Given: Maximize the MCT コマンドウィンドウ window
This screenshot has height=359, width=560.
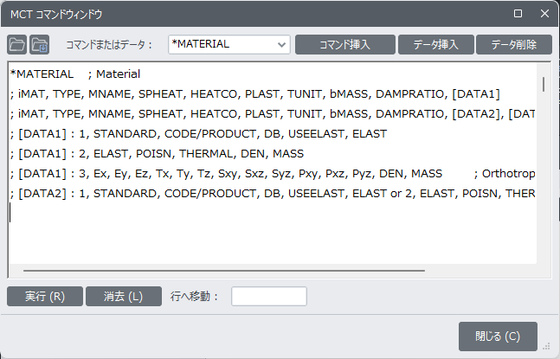Looking at the screenshot, I should (x=518, y=14).
